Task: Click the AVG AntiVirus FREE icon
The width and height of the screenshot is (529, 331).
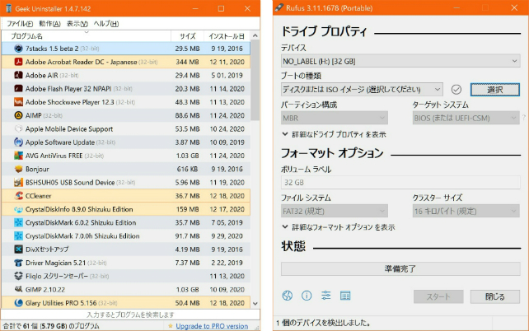Action: 18,156
